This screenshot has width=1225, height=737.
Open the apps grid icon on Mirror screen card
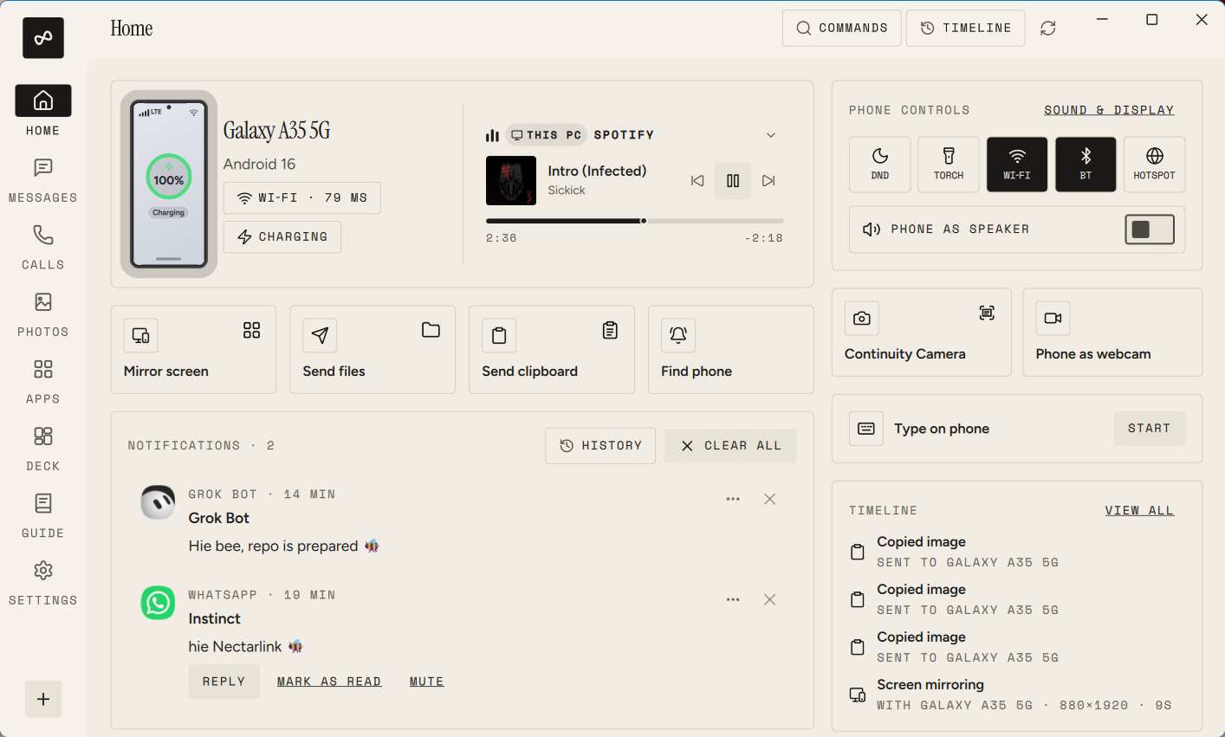(252, 330)
